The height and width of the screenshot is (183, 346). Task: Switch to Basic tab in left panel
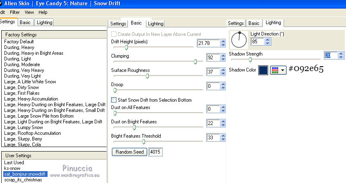coord(25,22)
